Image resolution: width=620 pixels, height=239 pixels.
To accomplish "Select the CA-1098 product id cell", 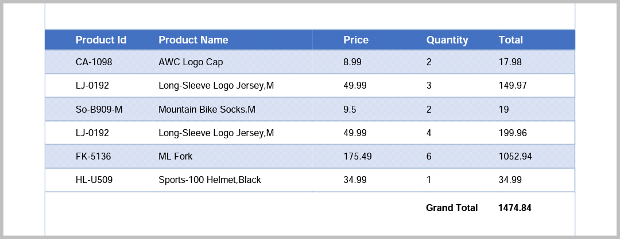I will 94,62.
